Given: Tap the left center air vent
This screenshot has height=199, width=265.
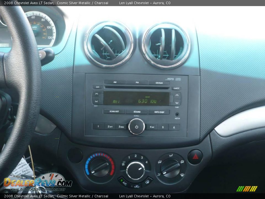Looking at the screenshot, I should tap(109, 44).
